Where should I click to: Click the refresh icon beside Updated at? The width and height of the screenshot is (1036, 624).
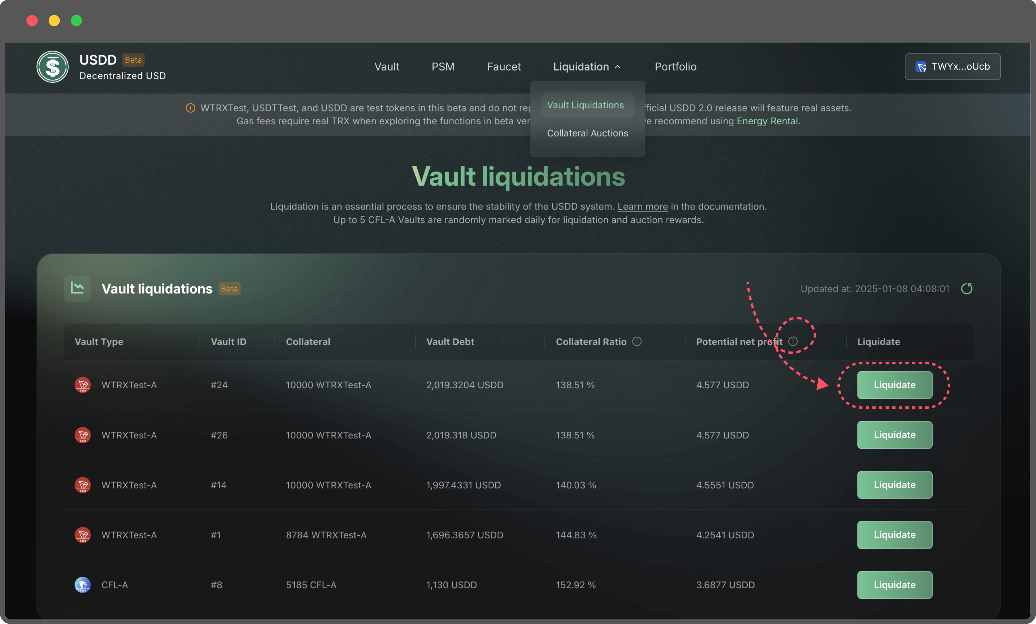click(x=966, y=288)
